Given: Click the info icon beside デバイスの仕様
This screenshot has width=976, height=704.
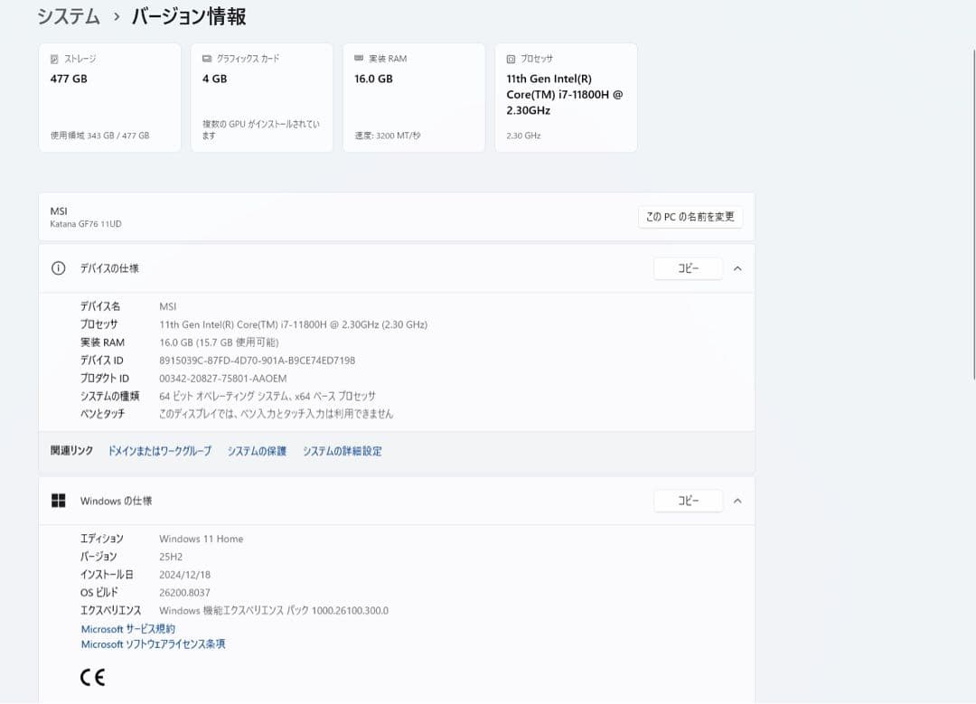Looking at the screenshot, I should click(x=58, y=268).
